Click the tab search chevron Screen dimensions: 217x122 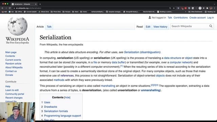point(214,4)
